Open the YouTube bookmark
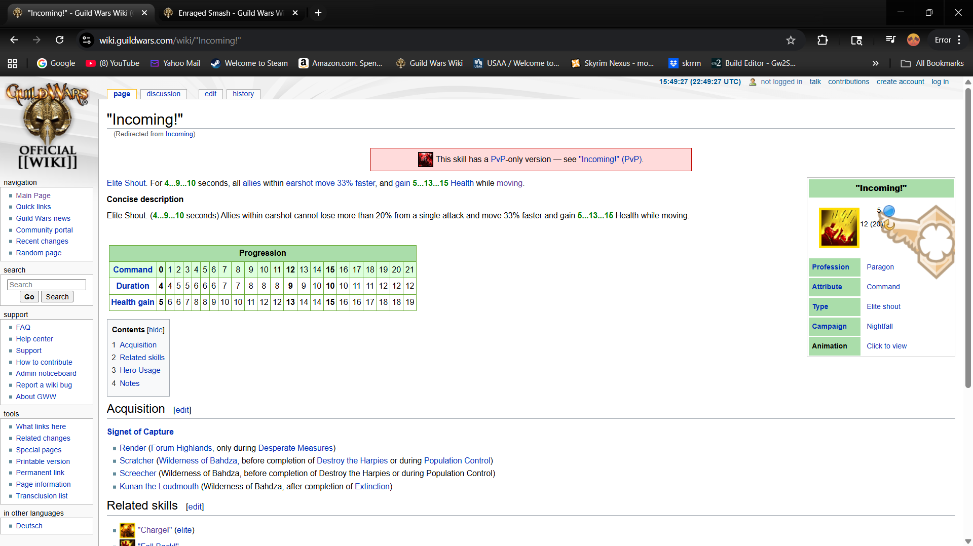 (x=113, y=63)
